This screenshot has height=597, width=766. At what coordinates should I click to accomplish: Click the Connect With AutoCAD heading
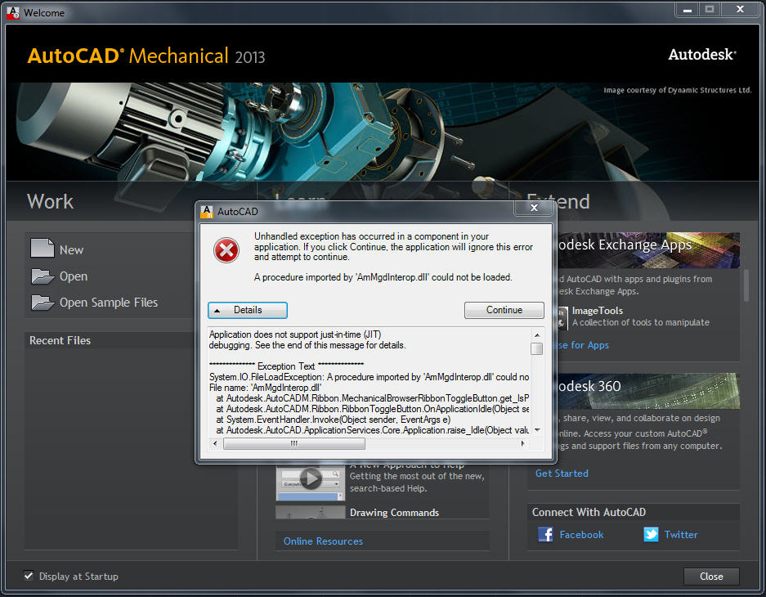(x=589, y=512)
